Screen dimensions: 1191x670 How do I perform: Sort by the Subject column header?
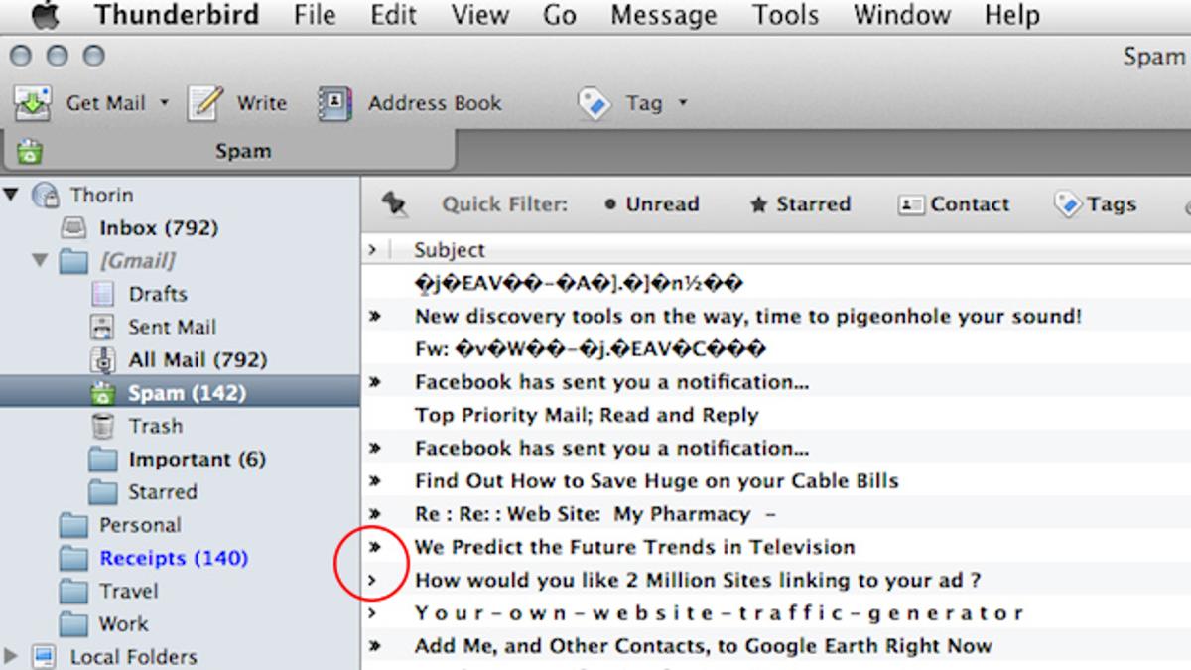[x=450, y=250]
